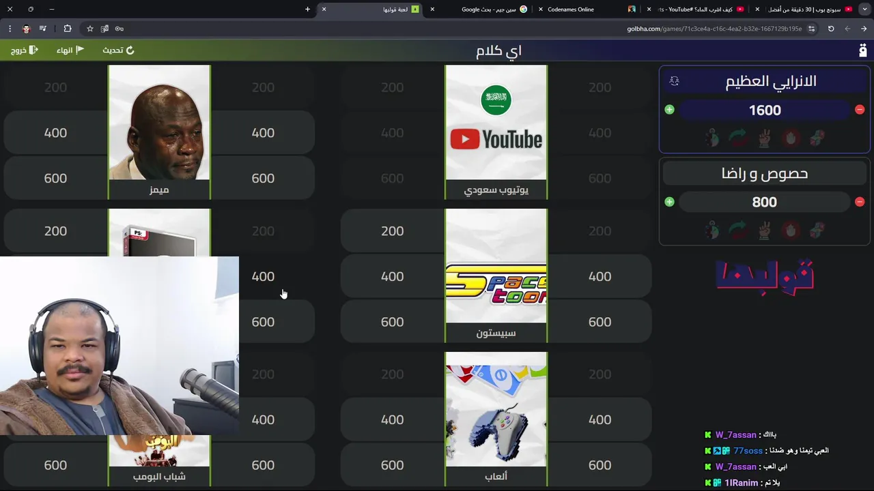
Task: Use الانرايي العظيم's swap arrows power-up
Action: (738, 138)
